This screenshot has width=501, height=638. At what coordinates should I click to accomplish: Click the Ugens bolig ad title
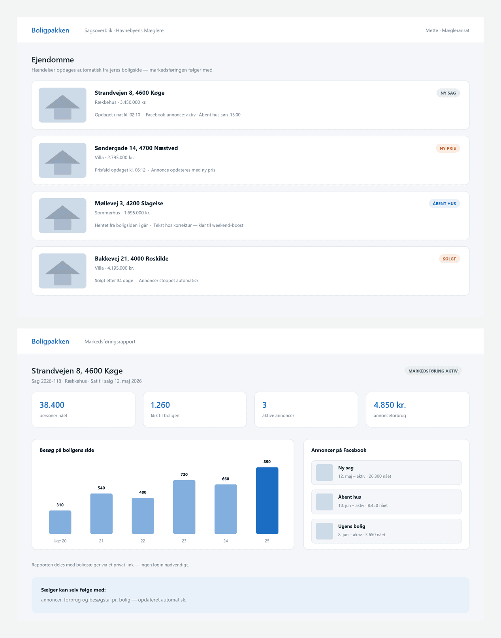(x=352, y=526)
